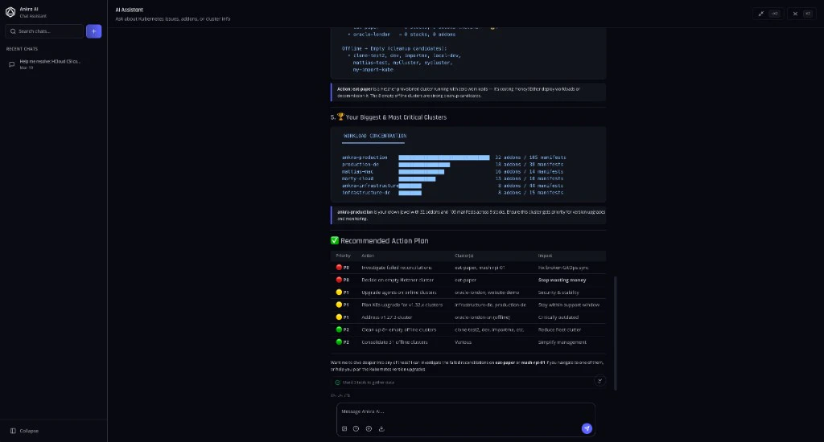Click bold 'eat-paper' in closing message
824x442 pixels.
pos(505,362)
